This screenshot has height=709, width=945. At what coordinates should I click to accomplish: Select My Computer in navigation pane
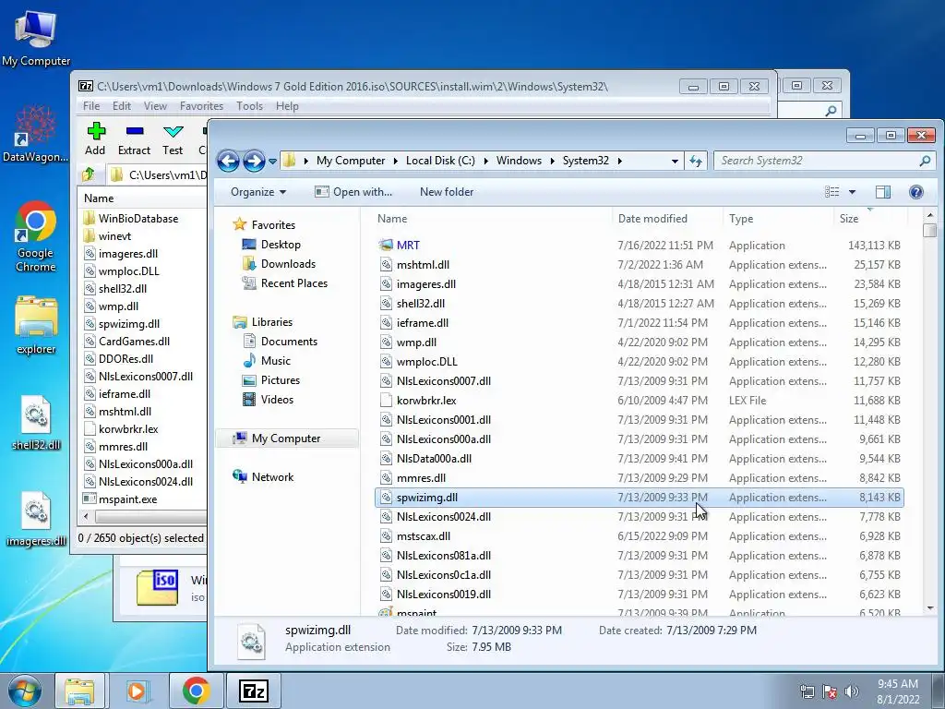(286, 439)
